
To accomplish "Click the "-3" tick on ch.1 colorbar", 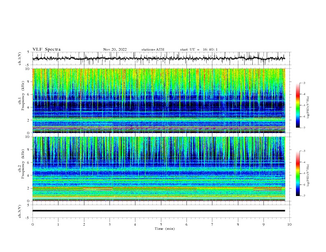I will point(304,83).
